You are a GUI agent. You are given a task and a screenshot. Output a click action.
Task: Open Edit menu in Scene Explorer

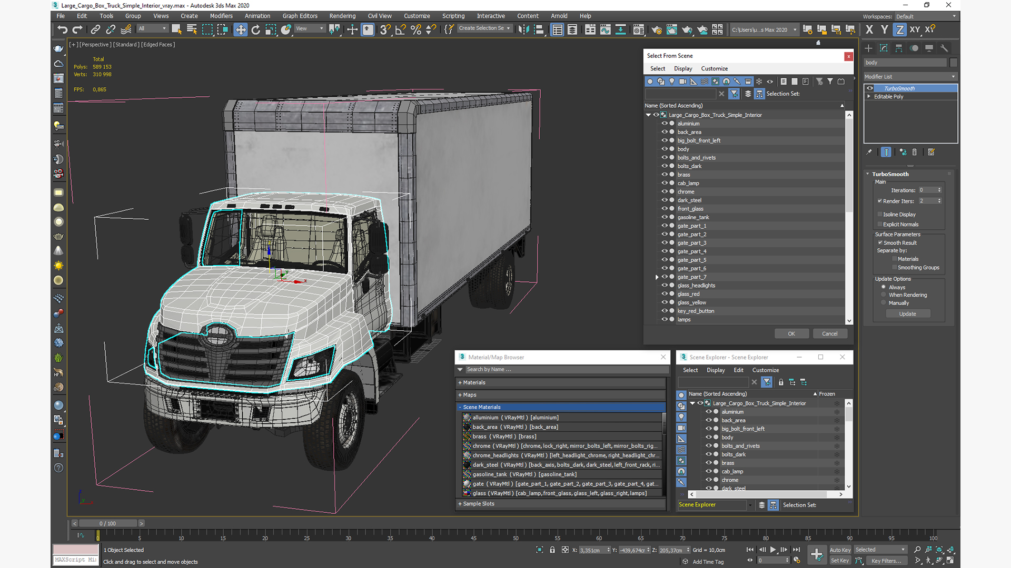738,370
